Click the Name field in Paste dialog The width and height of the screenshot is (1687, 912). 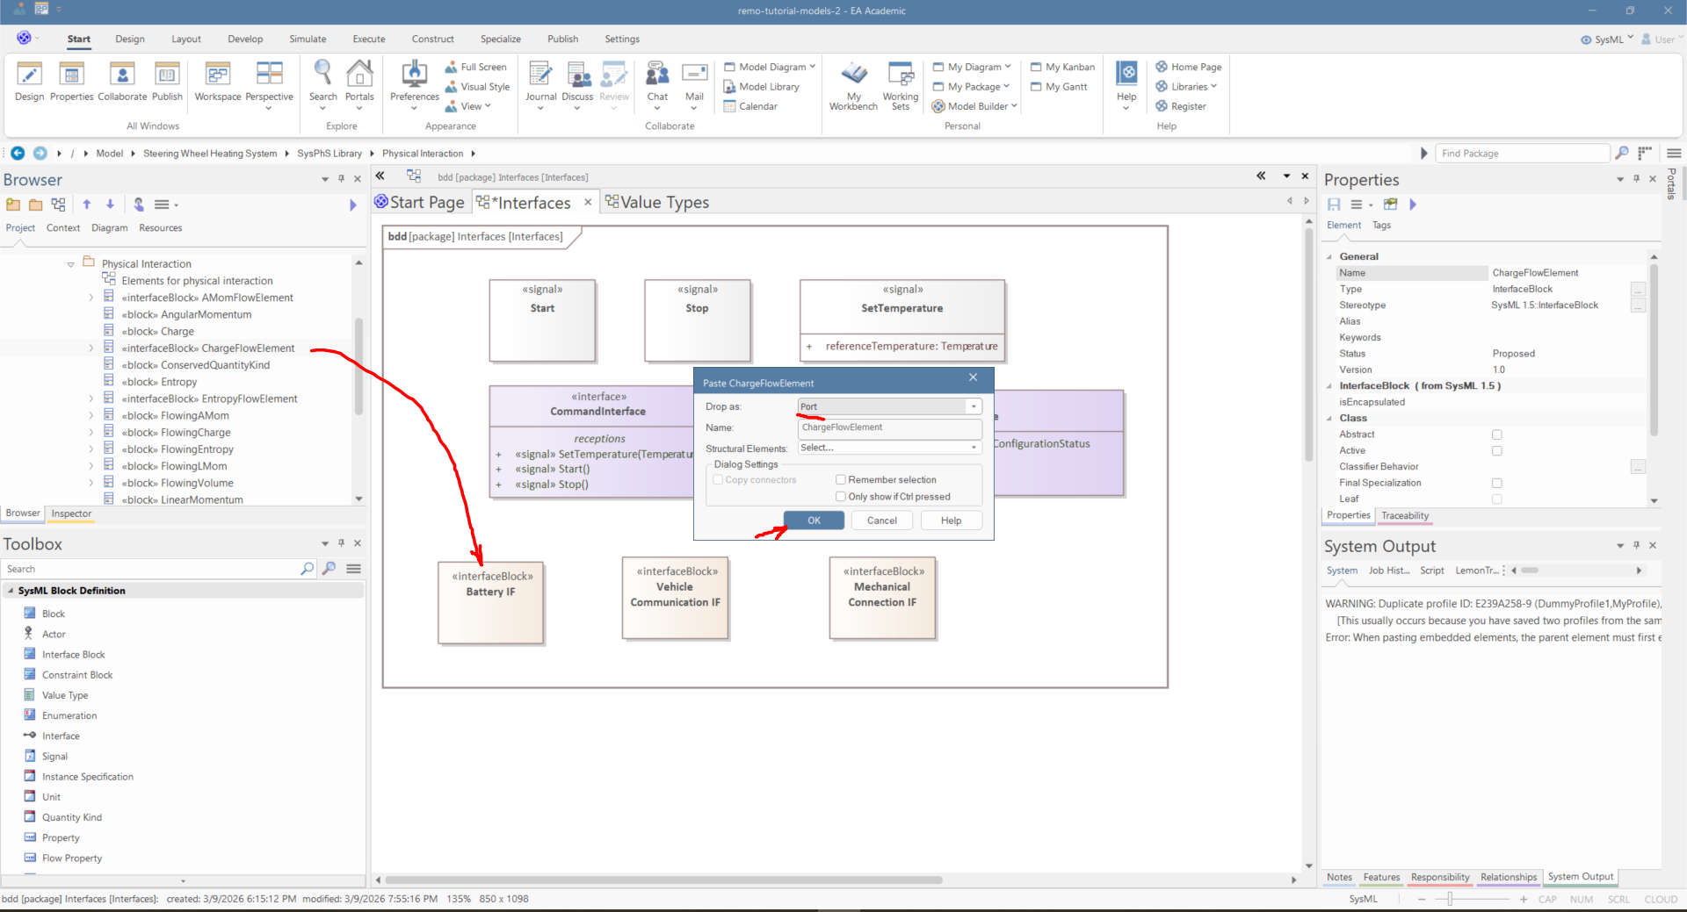tap(889, 428)
